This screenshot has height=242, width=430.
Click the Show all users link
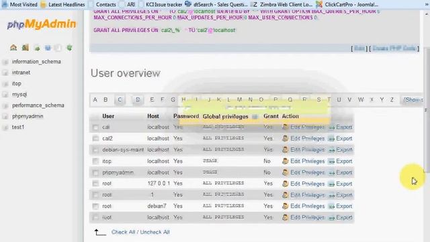[413, 99]
